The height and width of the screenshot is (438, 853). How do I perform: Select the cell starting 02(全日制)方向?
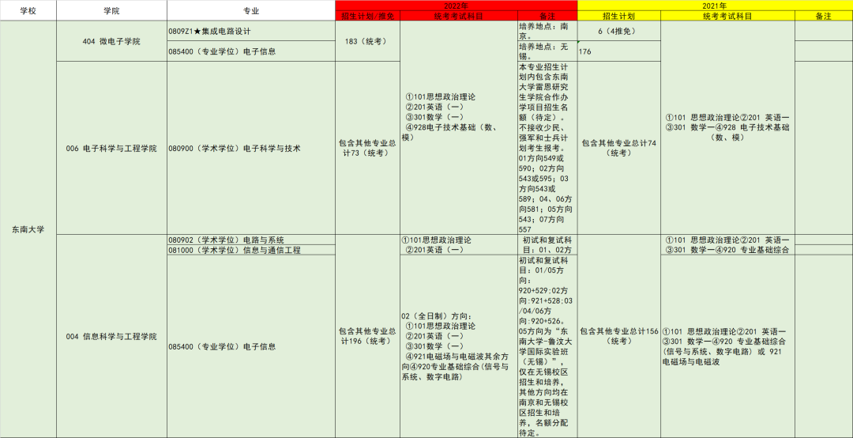pos(459,346)
